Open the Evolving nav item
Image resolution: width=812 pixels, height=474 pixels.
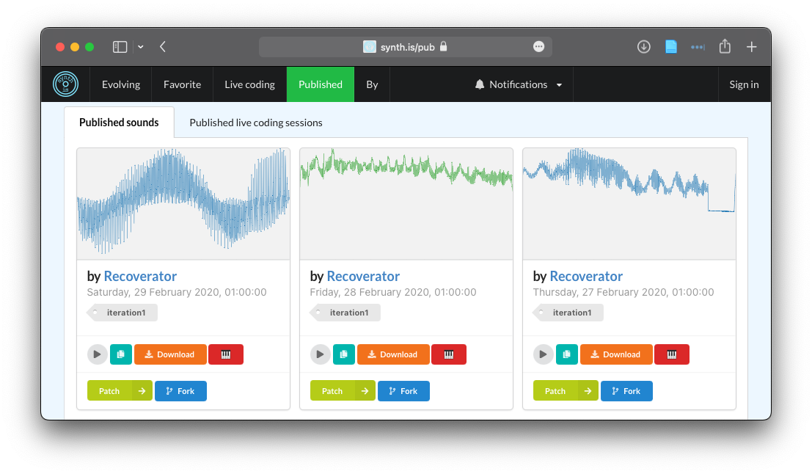click(120, 84)
